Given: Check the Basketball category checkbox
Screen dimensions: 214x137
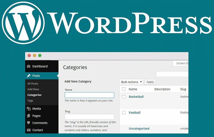Looking at the screenshot, I should click(x=124, y=97).
